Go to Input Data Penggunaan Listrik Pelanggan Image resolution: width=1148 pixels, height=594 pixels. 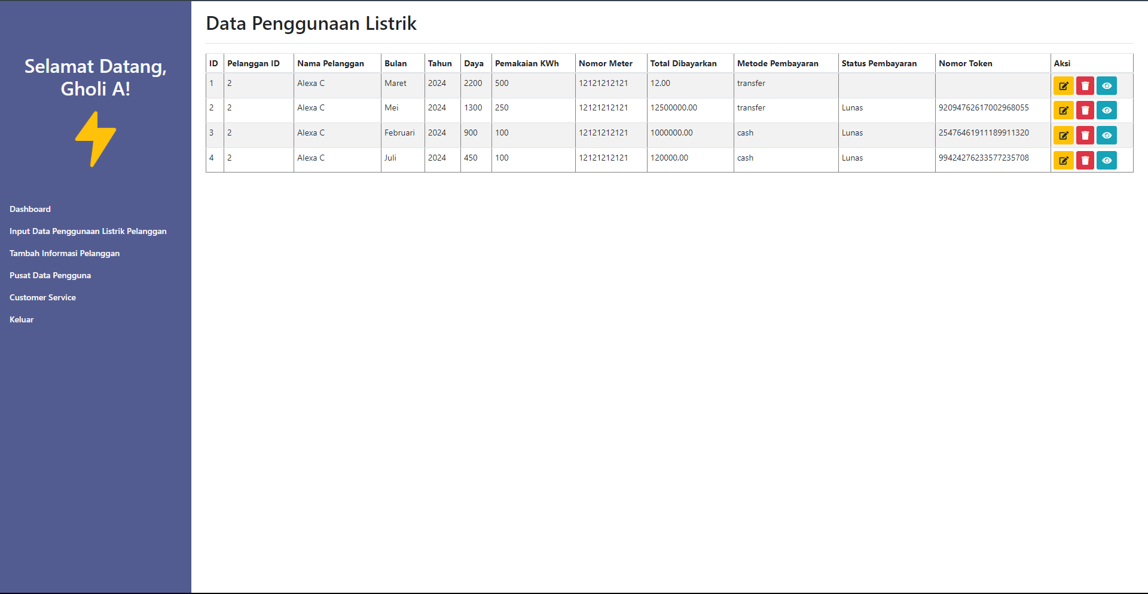click(88, 231)
